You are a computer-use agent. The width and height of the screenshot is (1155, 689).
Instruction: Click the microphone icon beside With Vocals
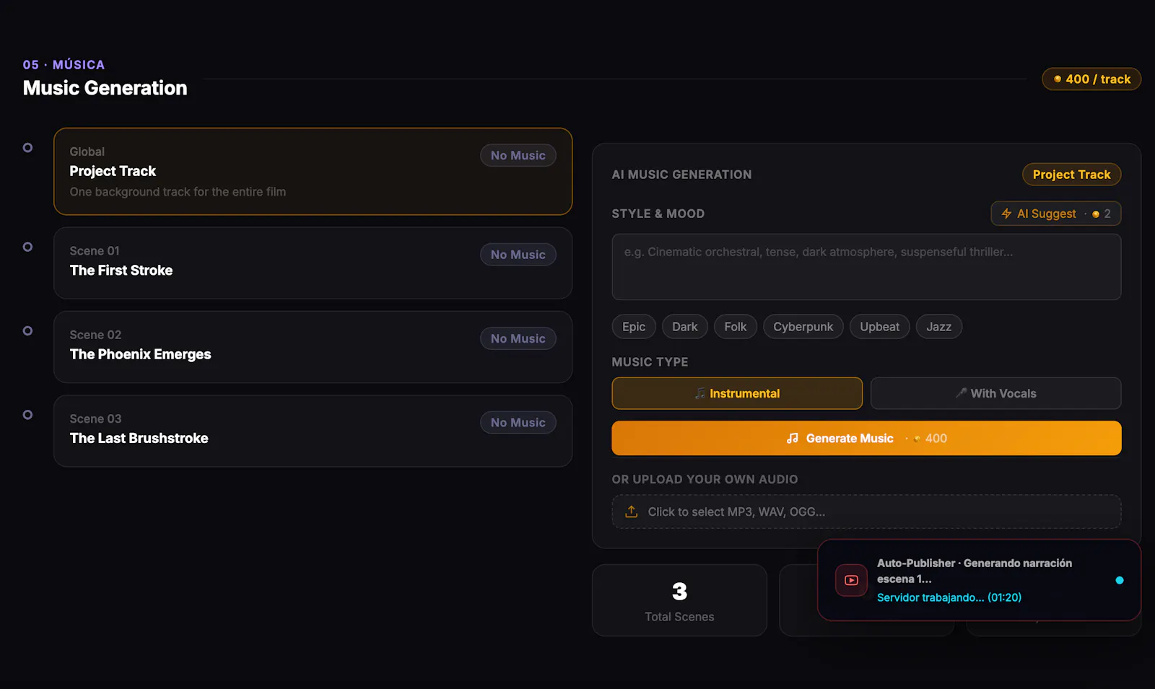click(962, 393)
